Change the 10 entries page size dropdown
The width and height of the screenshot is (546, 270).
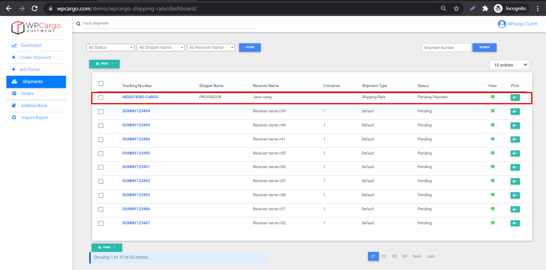tap(509, 65)
